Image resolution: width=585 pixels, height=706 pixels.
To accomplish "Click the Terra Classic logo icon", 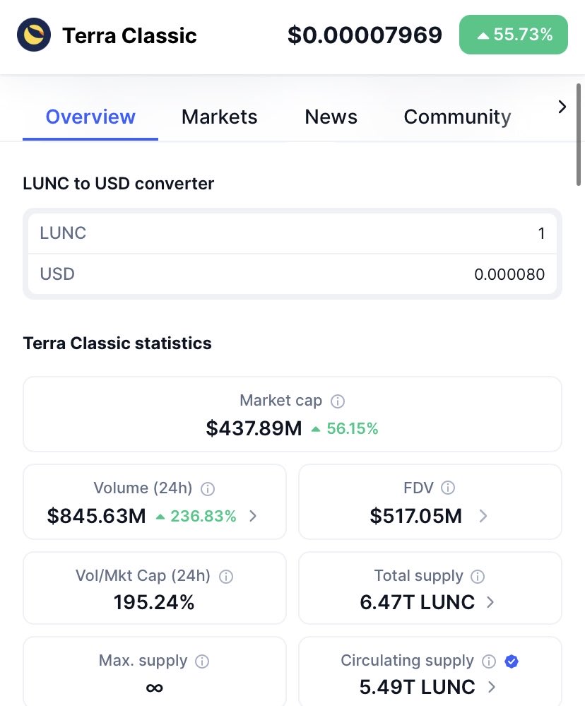I will coord(32,34).
